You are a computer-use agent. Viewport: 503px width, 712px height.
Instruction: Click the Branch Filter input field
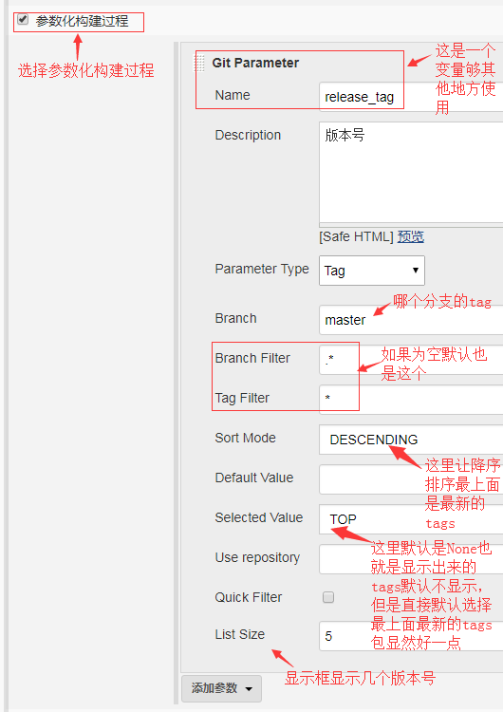(411, 360)
